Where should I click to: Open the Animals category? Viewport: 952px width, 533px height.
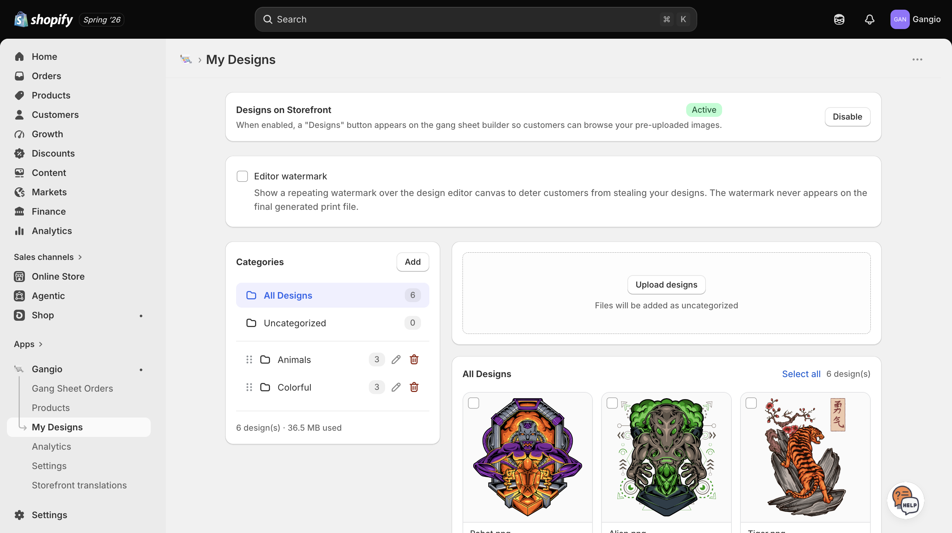coord(294,359)
